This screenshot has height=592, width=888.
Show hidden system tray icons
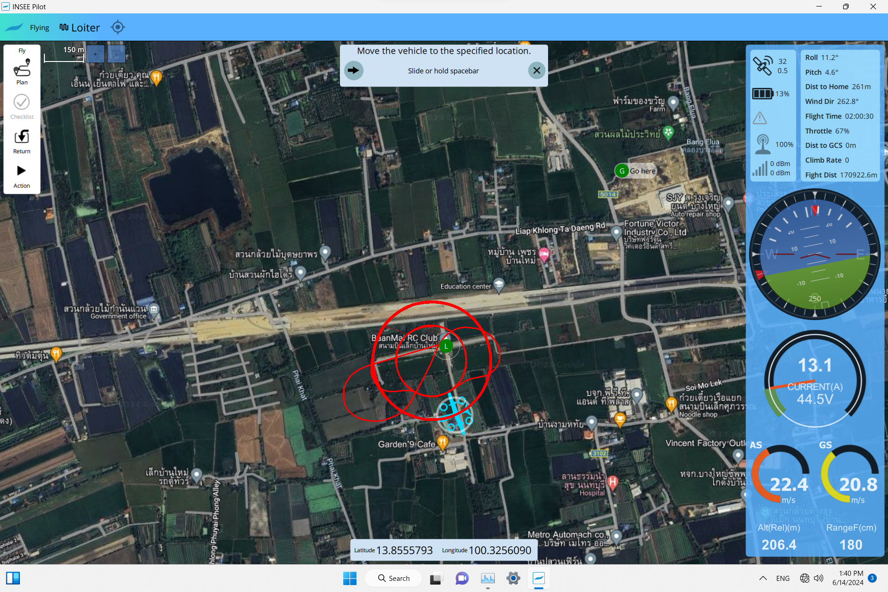[763, 578]
